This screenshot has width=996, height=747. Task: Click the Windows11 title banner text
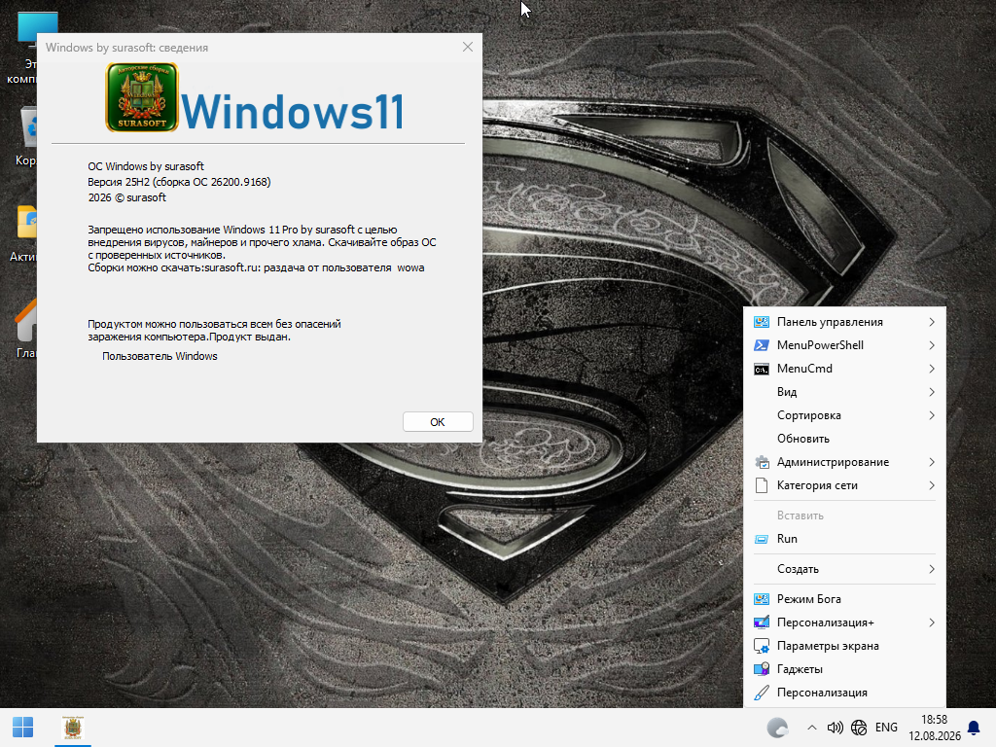pos(292,112)
